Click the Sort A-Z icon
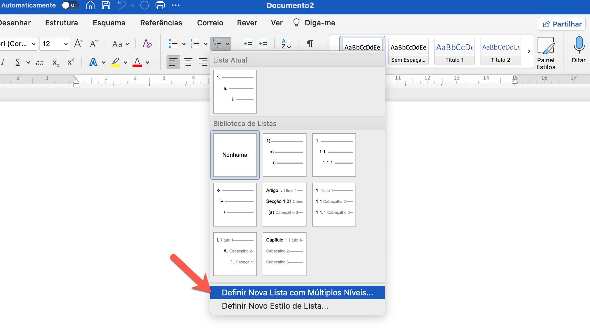The height and width of the screenshot is (332, 590). pos(286,44)
